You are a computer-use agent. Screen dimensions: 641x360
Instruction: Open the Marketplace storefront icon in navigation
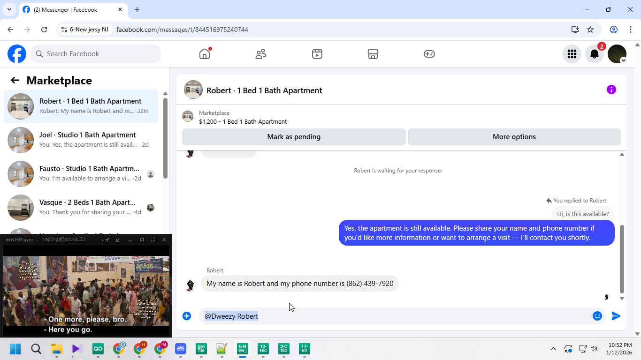pyautogui.click(x=373, y=54)
